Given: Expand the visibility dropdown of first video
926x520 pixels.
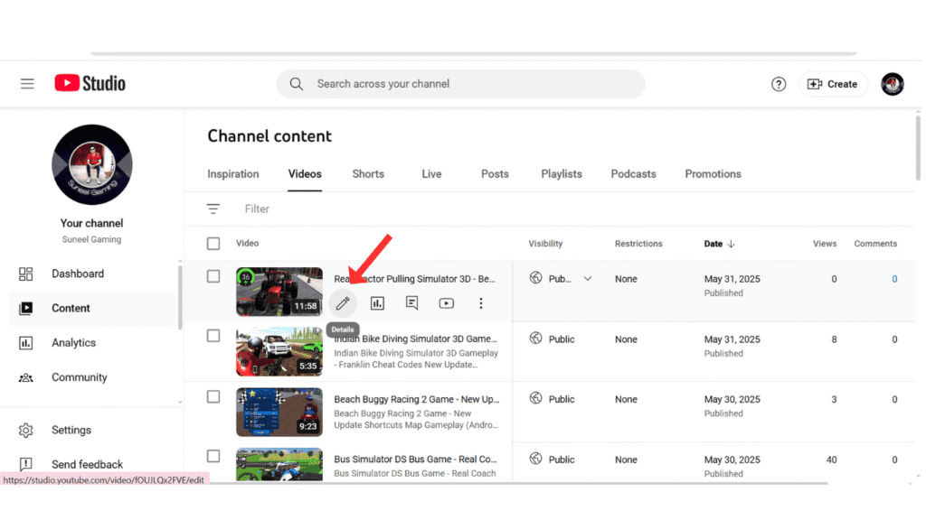Looking at the screenshot, I should (588, 279).
